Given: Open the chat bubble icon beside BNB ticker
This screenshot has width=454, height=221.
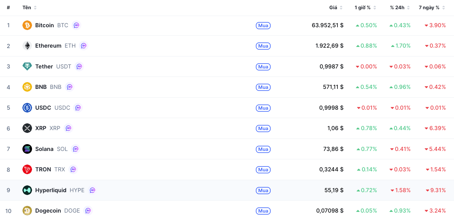Looking at the screenshot, I should click(70, 87).
